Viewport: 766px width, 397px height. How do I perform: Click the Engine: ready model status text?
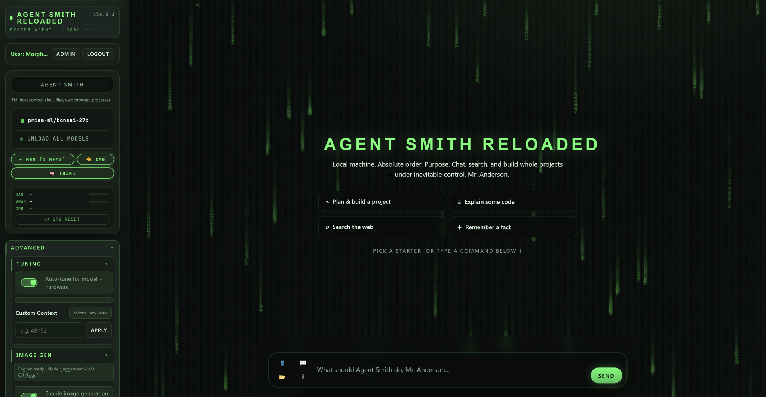tap(64, 372)
